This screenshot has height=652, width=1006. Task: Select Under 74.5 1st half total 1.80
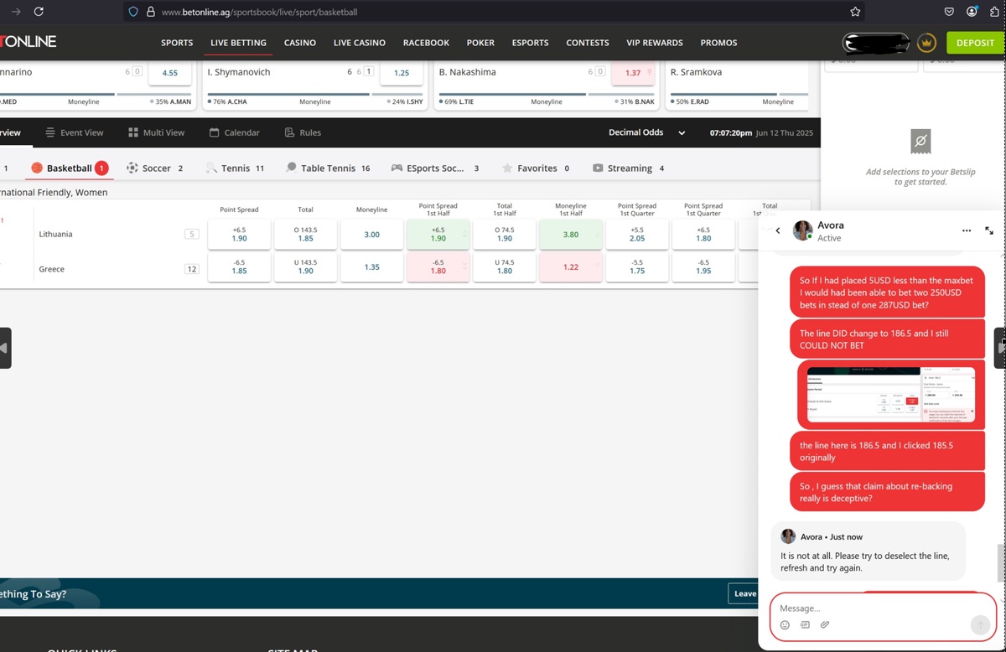pos(504,267)
